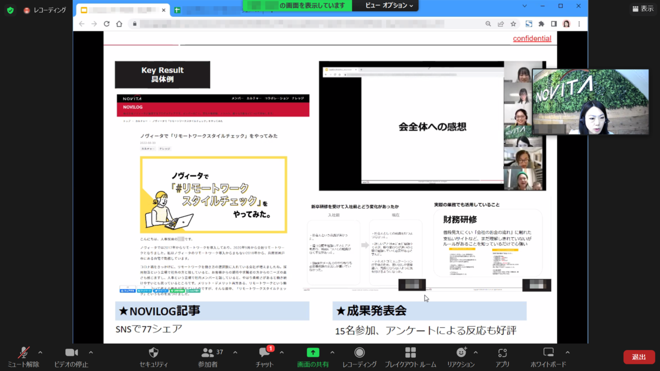Click the Key Result 具体例 label
660x371 pixels.
pos(162,75)
